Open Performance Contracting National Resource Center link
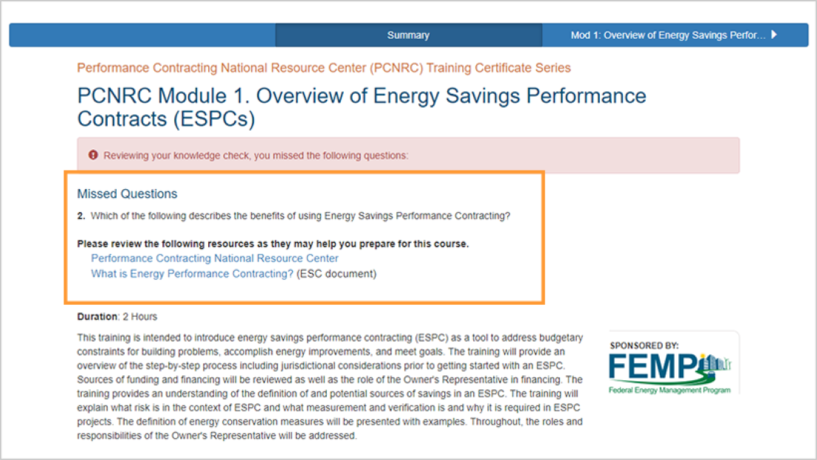This screenshot has height=460, width=817. [x=215, y=258]
